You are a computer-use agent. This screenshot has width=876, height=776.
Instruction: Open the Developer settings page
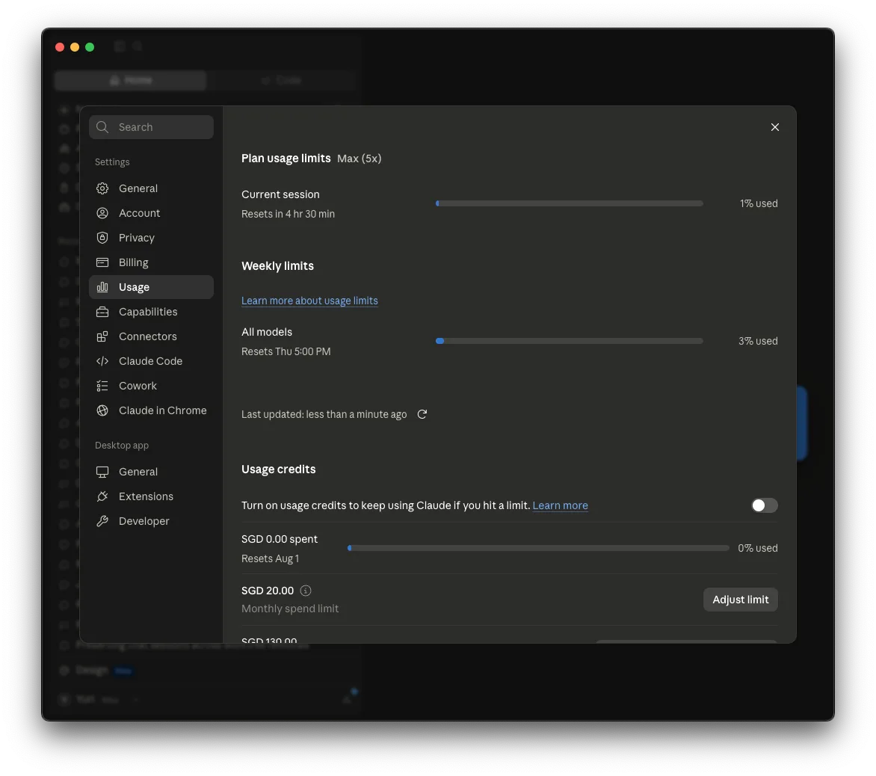tap(151, 520)
